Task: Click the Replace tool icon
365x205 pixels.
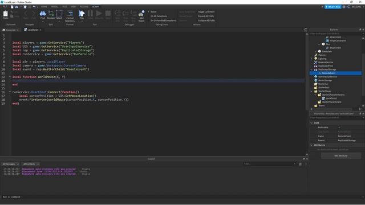Action: point(51,14)
